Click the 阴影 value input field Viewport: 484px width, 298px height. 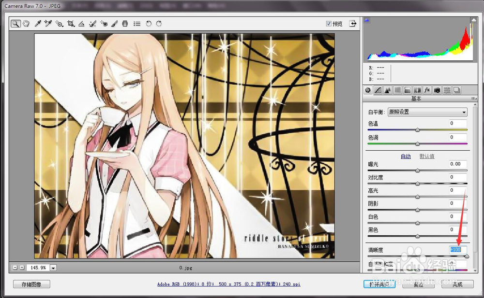point(458,203)
